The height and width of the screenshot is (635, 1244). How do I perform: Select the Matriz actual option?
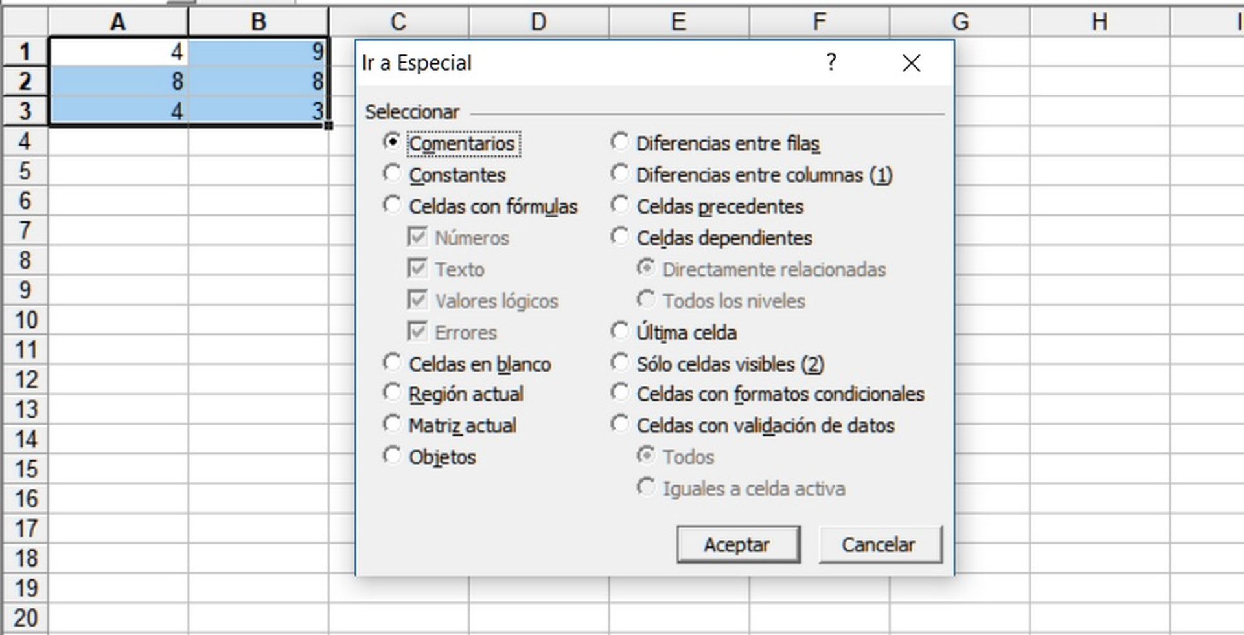392,425
